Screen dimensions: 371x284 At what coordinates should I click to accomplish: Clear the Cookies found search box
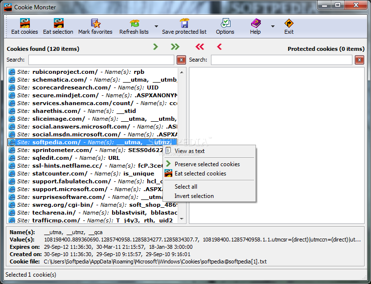[x=181, y=60]
